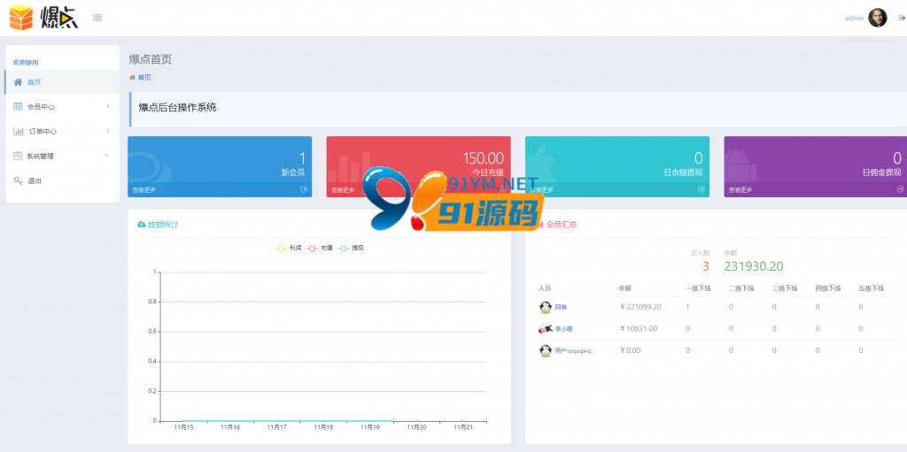The image size is (907, 452).
Task: Click 查看更多 on the 今日充值 card
Action: point(343,189)
